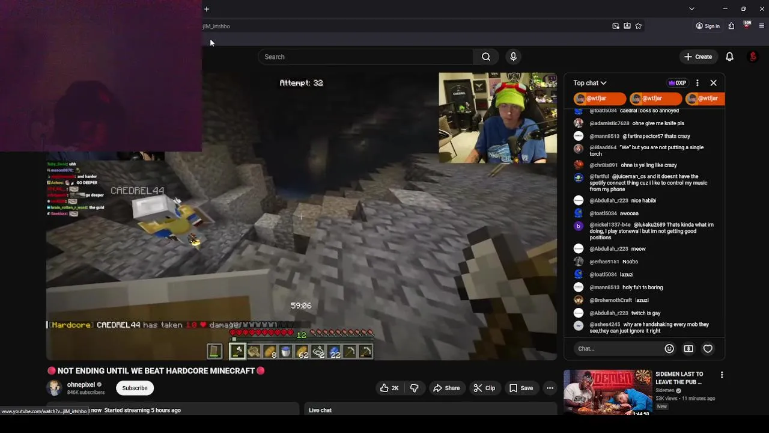Screen dimensions: 769x433
Task: Open more actions beside the Save button
Action: pos(550,388)
